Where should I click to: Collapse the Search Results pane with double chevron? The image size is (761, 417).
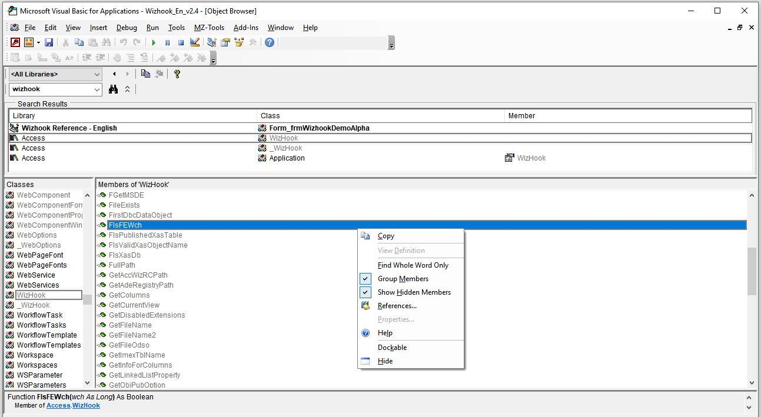click(x=127, y=89)
